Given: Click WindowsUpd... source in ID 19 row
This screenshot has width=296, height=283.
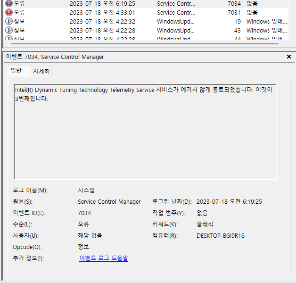Looking at the screenshot, I should click(175, 22).
